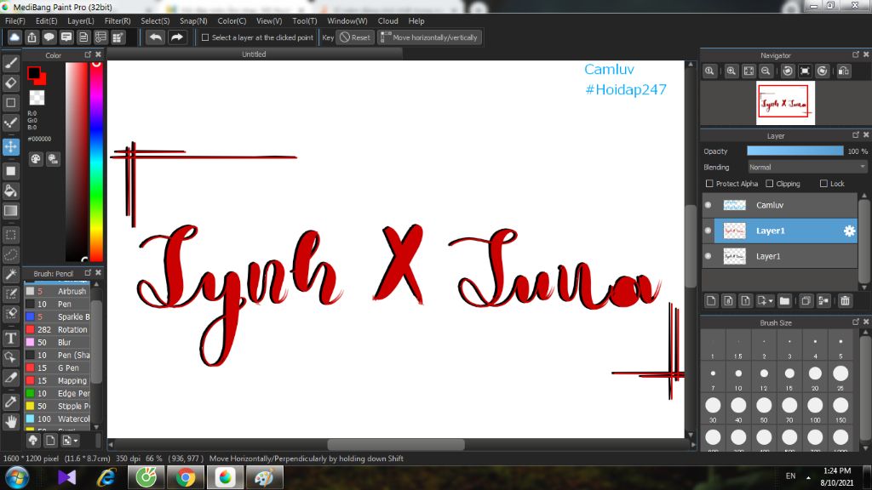Viewport: 872px width, 490px height.
Task: Show hidden system tray icons arrow
Action: tap(808, 477)
